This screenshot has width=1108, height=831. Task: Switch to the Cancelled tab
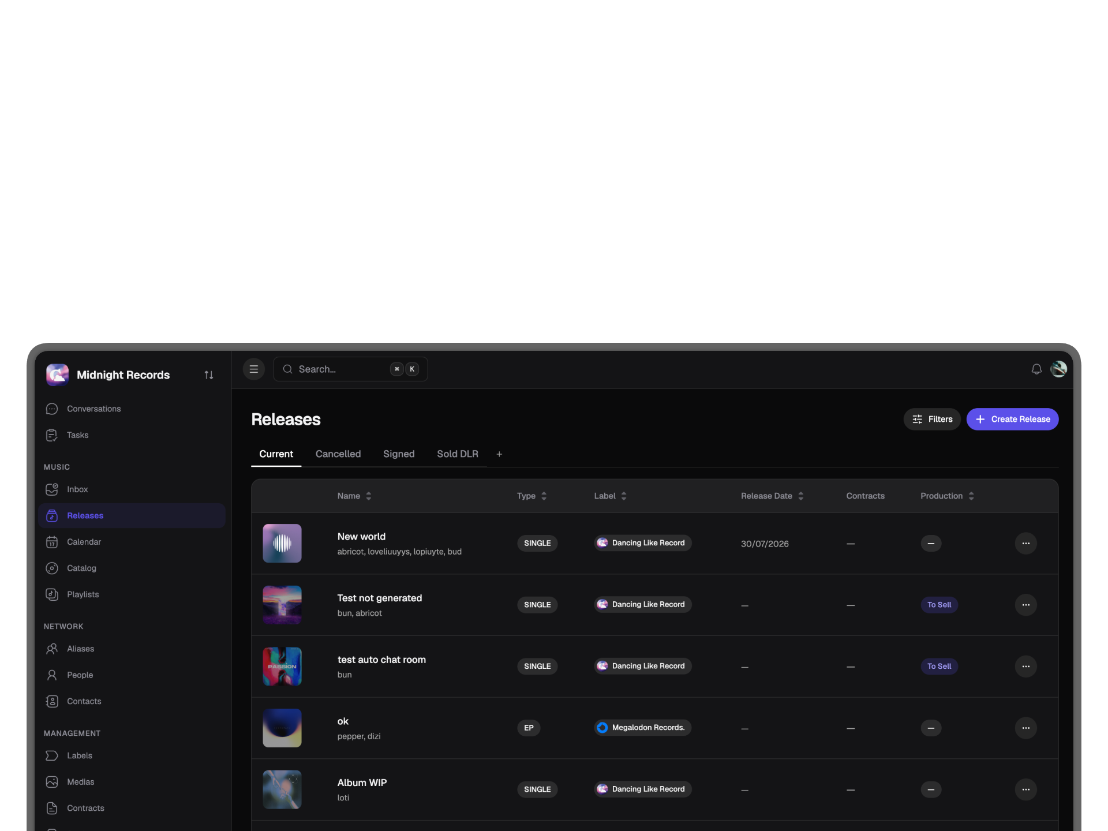pyautogui.click(x=338, y=454)
